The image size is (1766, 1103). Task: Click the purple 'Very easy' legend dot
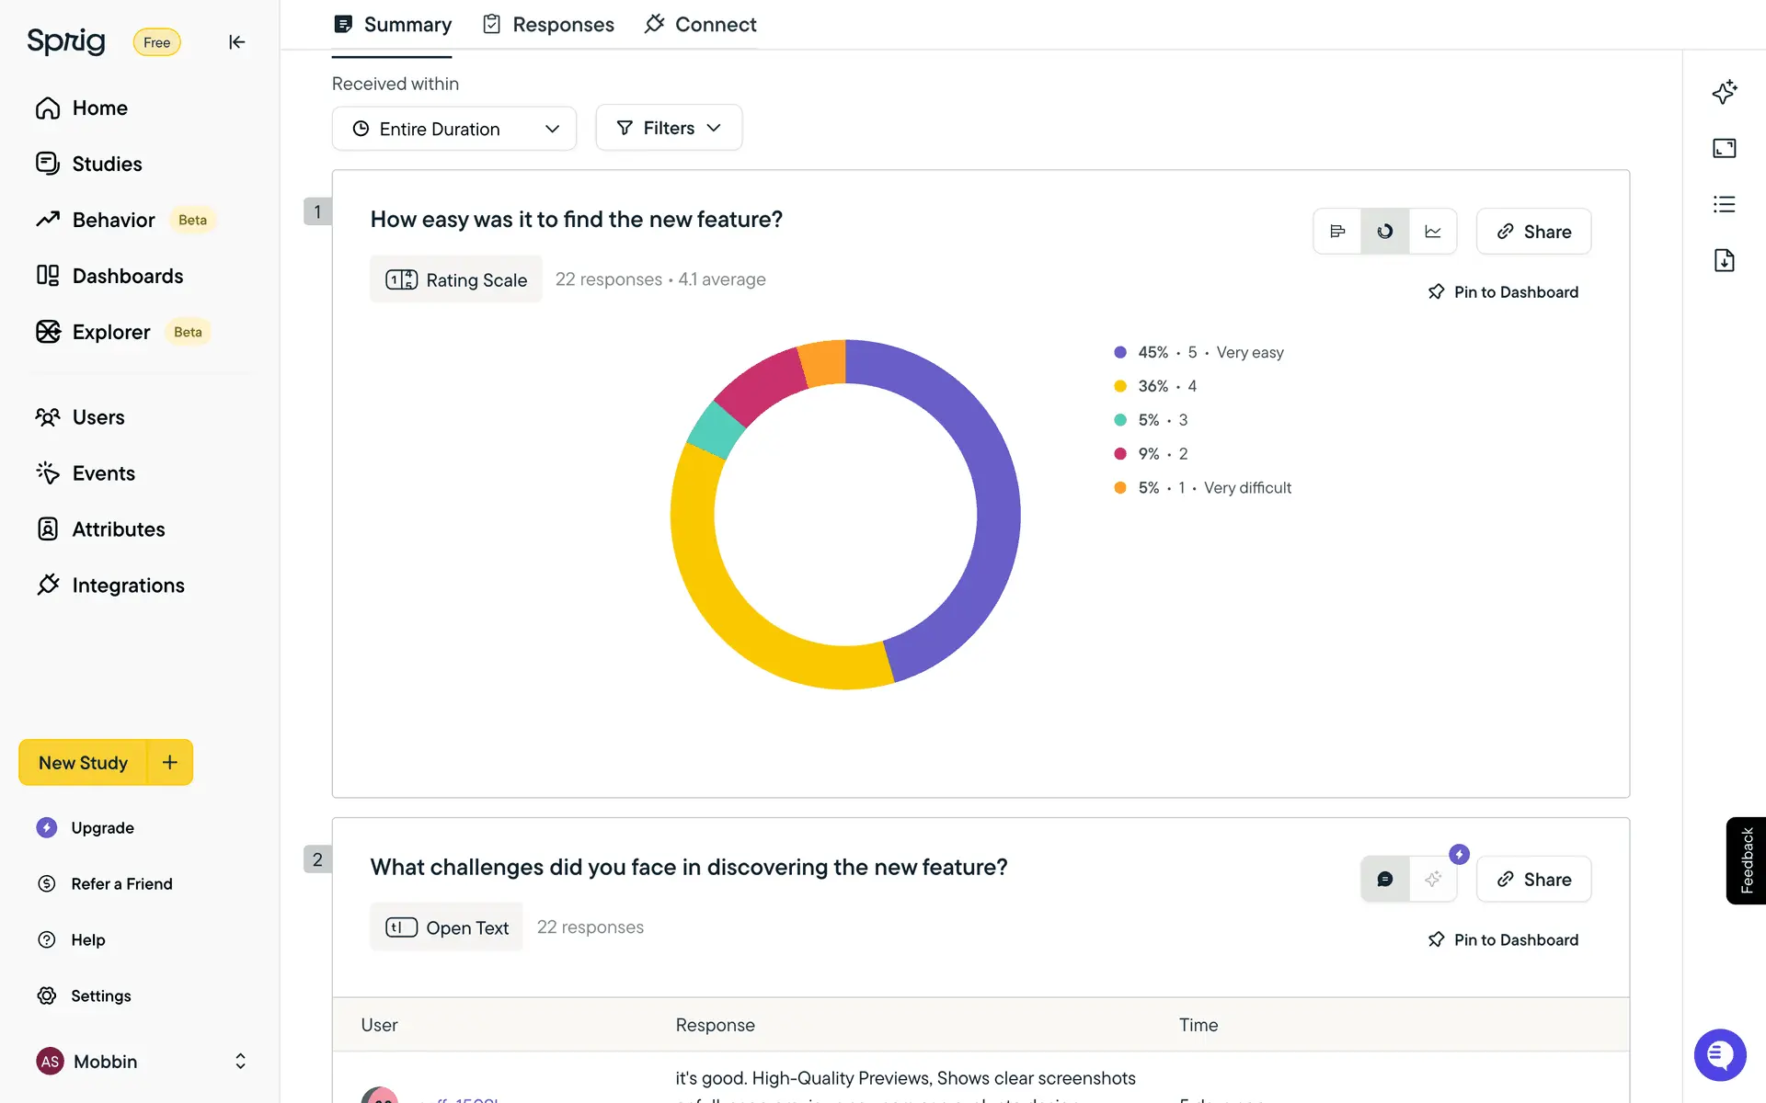point(1120,352)
